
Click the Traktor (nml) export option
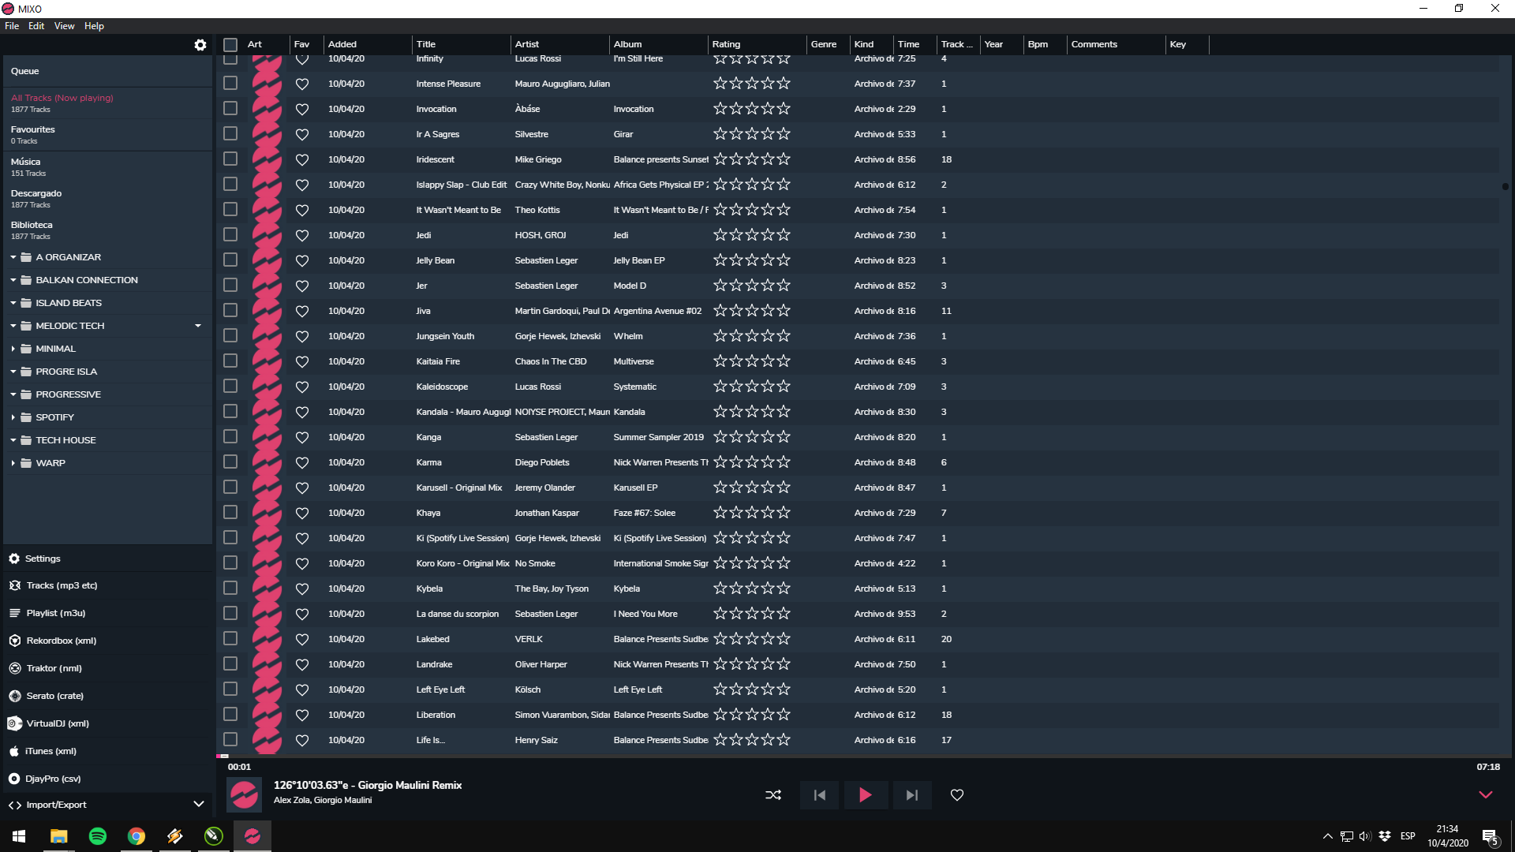click(x=54, y=668)
